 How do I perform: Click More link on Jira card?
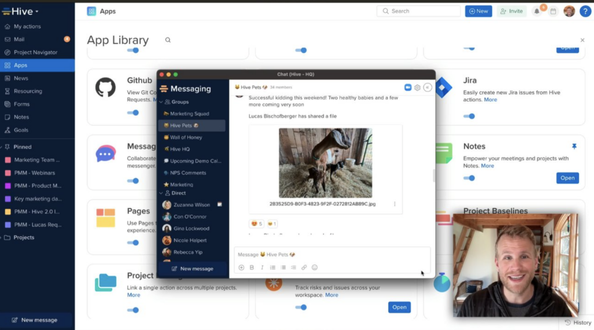click(x=490, y=100)
